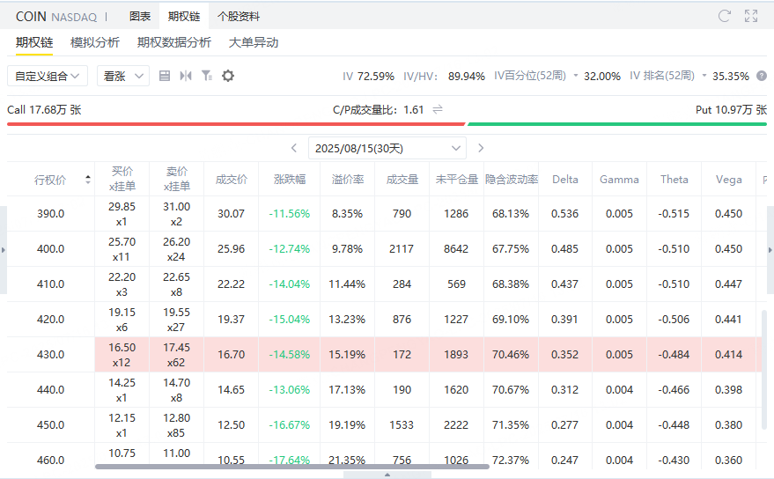Click the 涨跌幅 column header
774x479 pixels.
pyautogui.click(x=290, y=180)
